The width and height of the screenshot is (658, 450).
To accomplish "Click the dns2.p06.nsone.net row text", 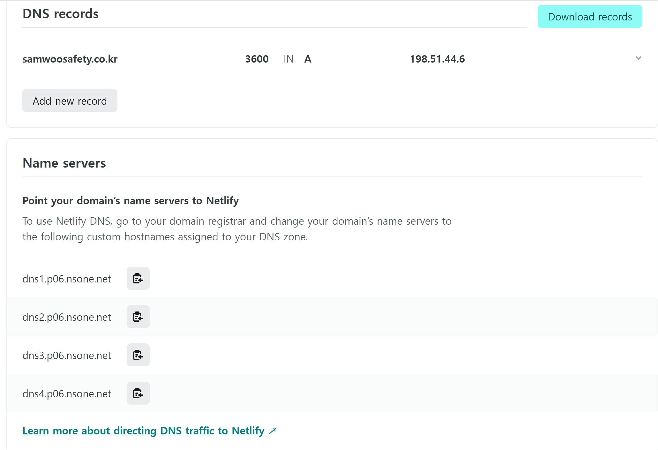I will [x=67, y=317].
